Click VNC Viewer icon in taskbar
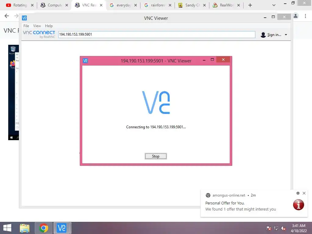Image resolution: width=312 pixels, height=234 pixels. point(62,228)
